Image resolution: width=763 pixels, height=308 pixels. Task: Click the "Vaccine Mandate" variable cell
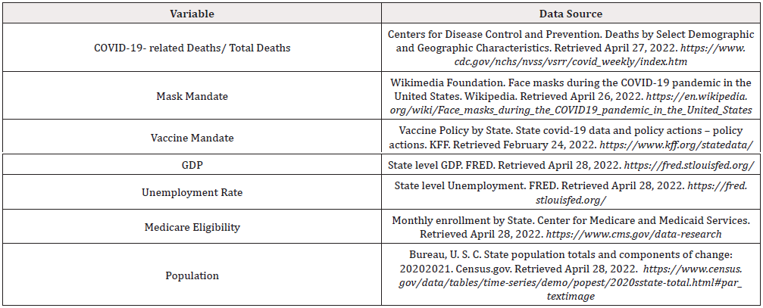[192, 138]
